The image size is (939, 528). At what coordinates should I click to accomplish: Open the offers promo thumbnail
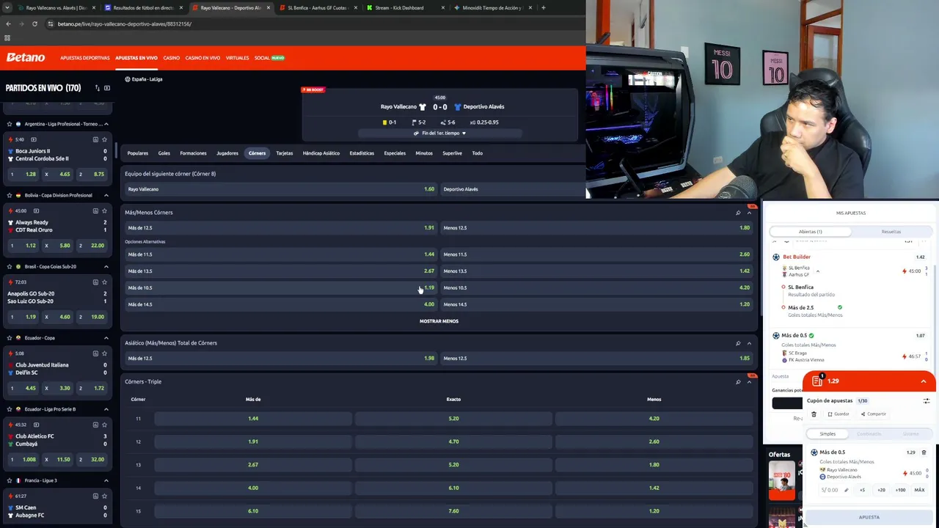(781, 480)
